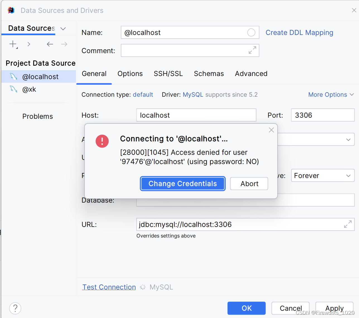Screen dimensions: 359x318
Task: Click the Port input field
Action: pos(323,115)
